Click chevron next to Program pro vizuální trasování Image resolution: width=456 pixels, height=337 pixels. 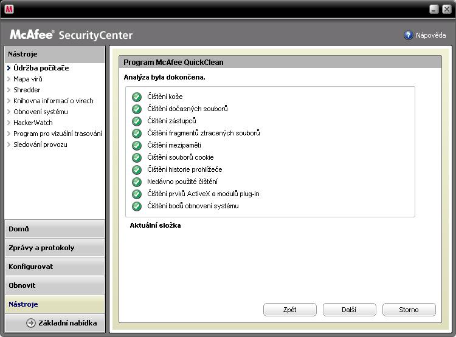coord(9,134)
